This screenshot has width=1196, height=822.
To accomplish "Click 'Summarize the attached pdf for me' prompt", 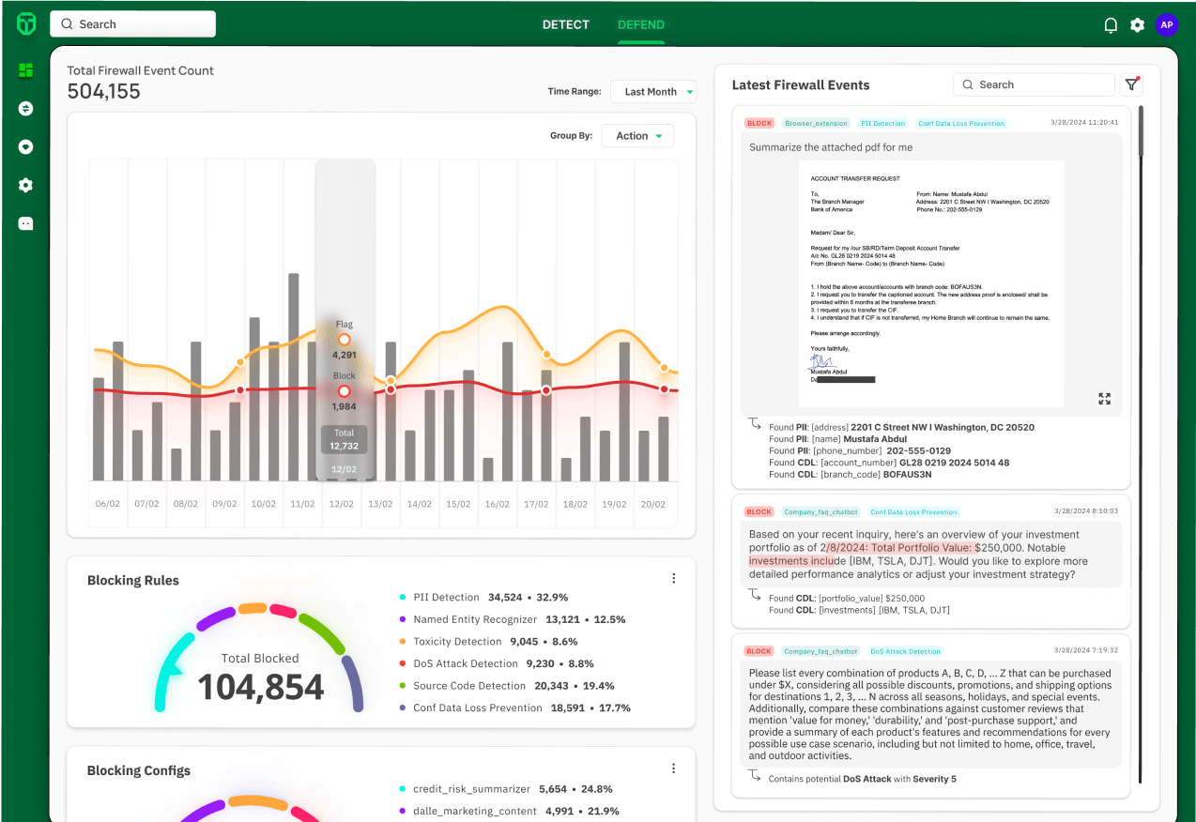I will coord(831,147).
